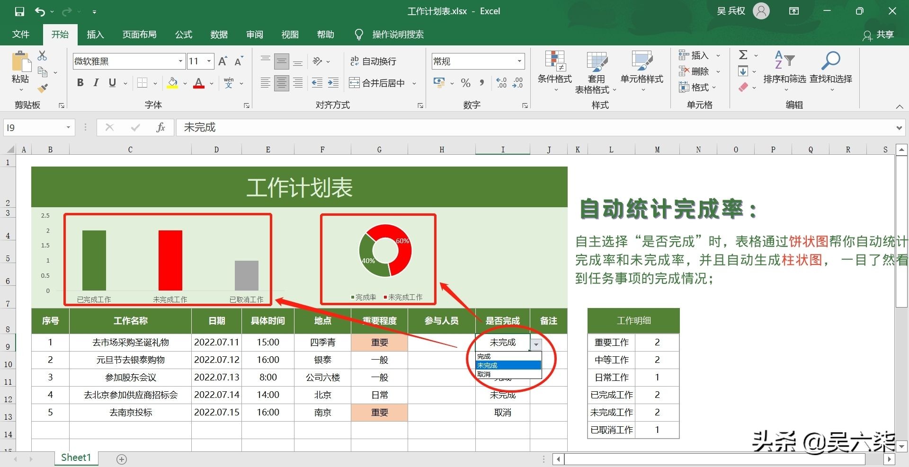Click the Copy icon in clipboard group

coord(43,72)
